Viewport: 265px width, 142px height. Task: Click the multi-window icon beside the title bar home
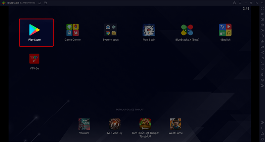point(45,3)
